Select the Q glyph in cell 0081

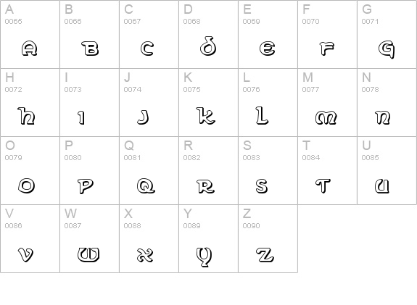point(146,185)
